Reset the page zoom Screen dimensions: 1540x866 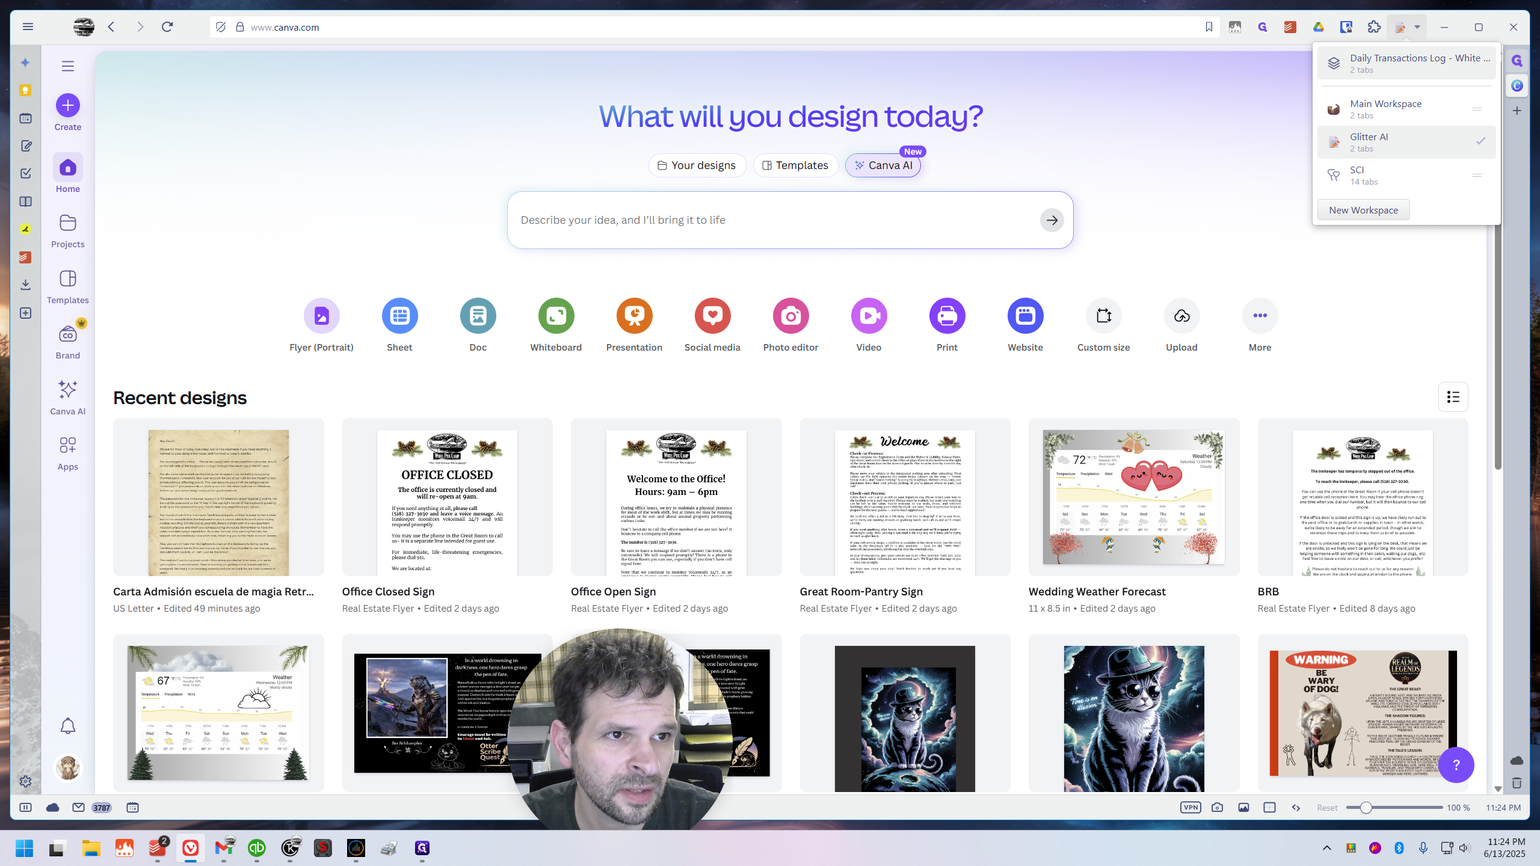click(1326, 808)
